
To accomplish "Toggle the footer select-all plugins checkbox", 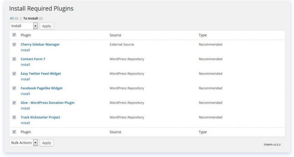I will 14,132.
